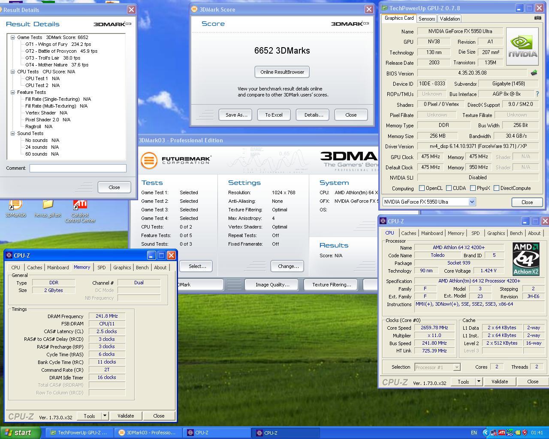Save the BIOS using the chip icon
Image resolution: width=549 pixels, height=439 pixels.
(x=534, y=73)
